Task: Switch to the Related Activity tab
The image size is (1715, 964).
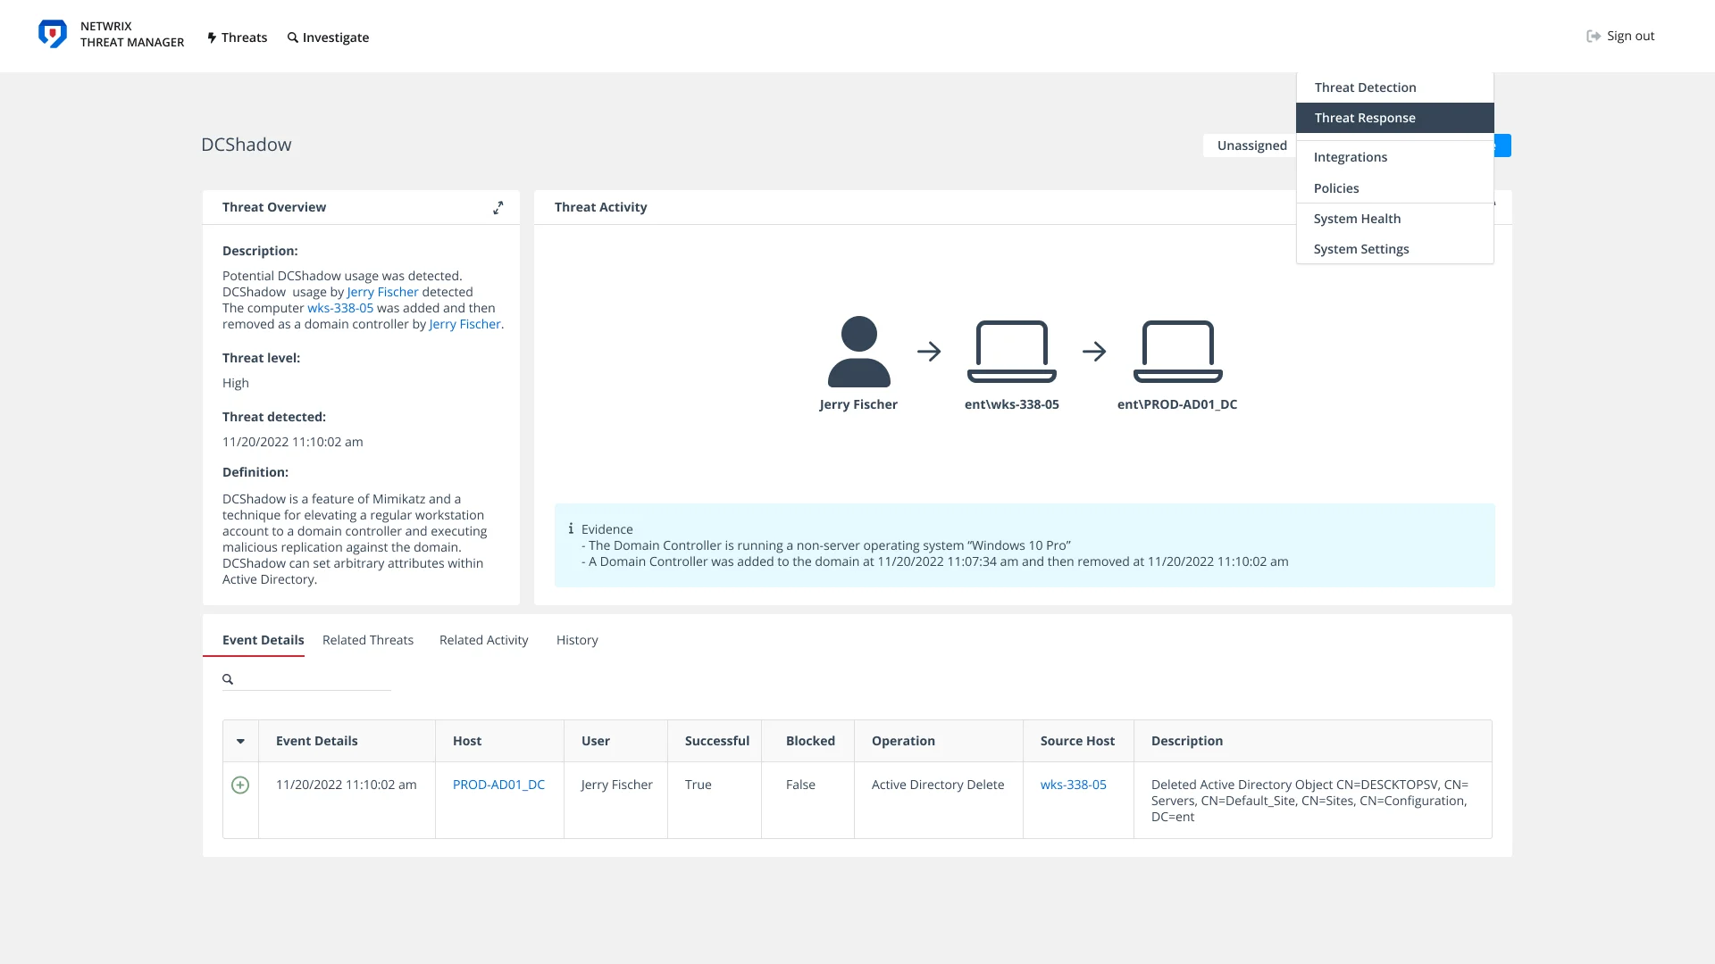Action: click(x=483, y=640)
